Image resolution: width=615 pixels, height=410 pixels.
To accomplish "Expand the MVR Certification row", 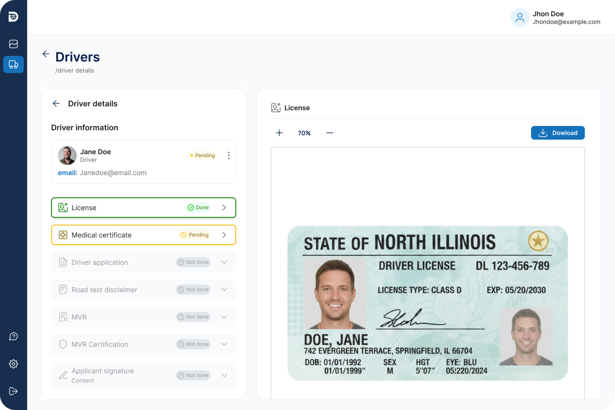I will (x=224, y=344).
